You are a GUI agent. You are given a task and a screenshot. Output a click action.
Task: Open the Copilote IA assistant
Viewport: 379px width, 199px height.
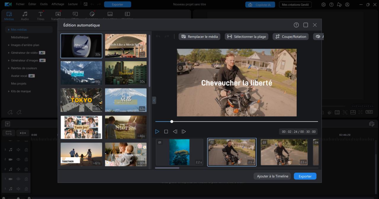(260, 4)
